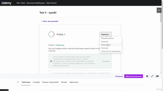The image size is (163, 91).
Task: Open the Udemy logo home link
Action: click(x=6, y=3)
